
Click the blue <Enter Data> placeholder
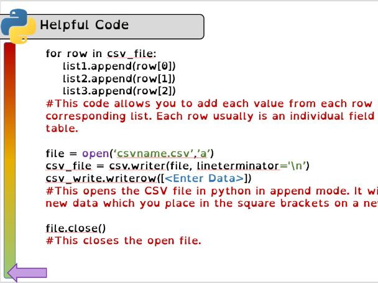point(205,179)
